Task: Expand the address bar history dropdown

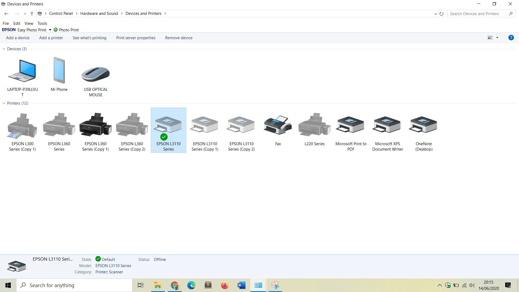Action: 435,14
